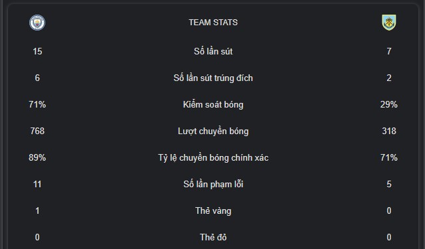The image size is (425, 249).
Task: Click Manchester City's 15 shots value
Action: [x=37, y=51]
